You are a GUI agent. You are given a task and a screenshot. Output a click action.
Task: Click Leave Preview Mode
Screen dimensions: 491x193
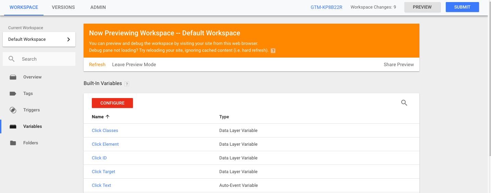point(134,64)
